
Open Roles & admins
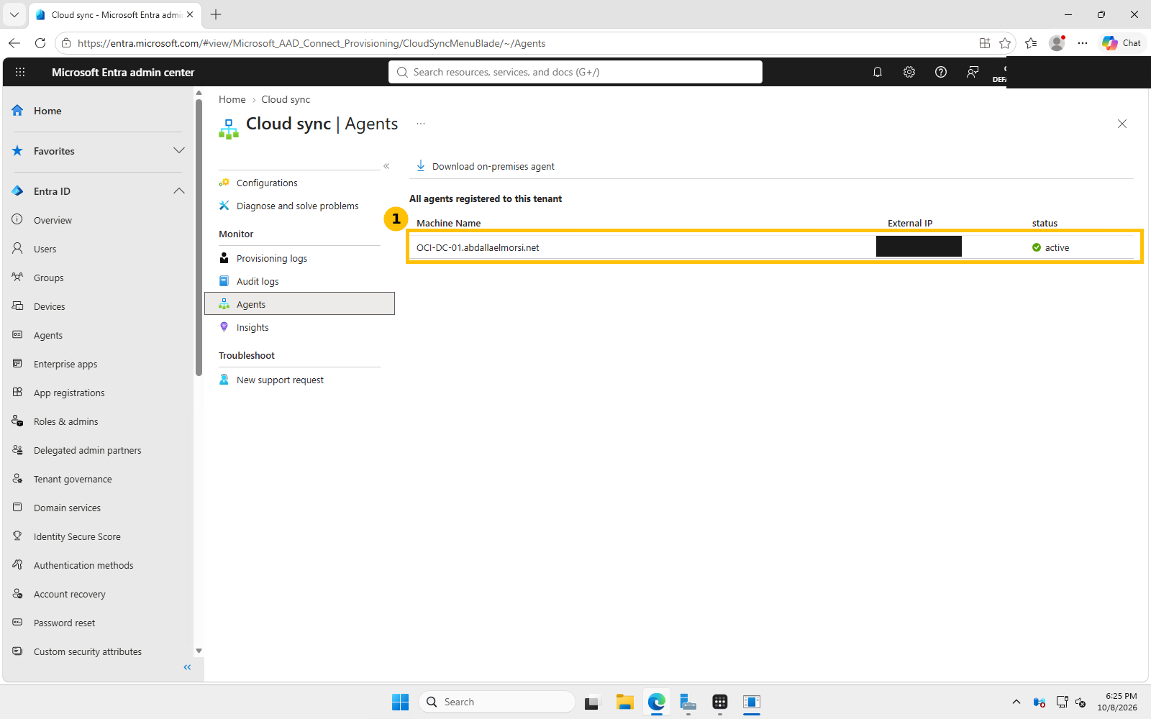point(65,421)
